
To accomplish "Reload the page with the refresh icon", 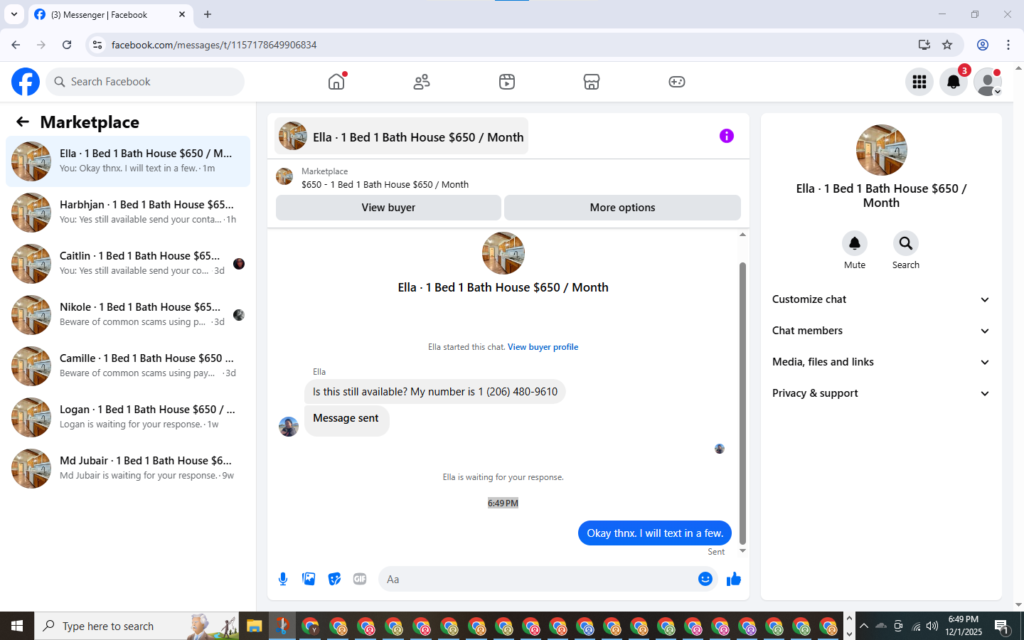I will [x=67, y=45].
